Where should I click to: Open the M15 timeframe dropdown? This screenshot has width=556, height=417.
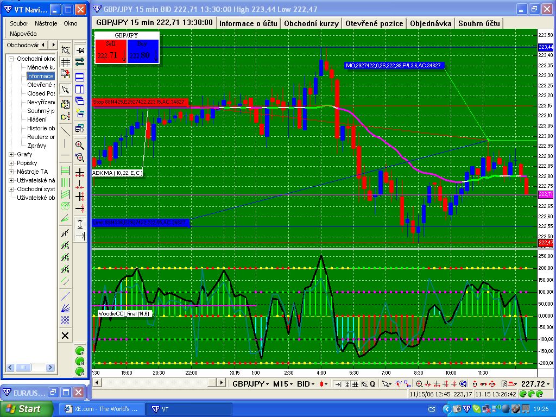tap(282, 384)
